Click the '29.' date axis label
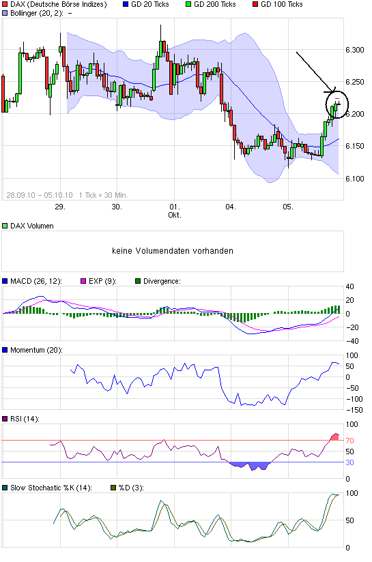 coord(60,207)
